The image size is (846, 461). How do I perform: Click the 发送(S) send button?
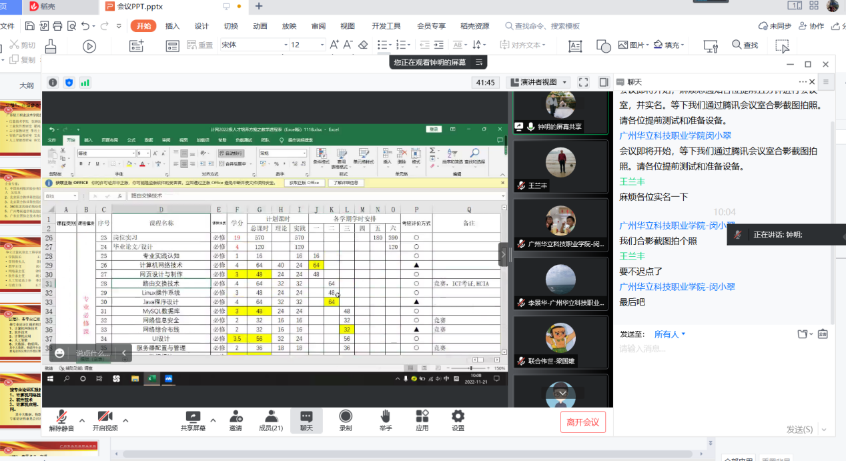coord(799,429)
